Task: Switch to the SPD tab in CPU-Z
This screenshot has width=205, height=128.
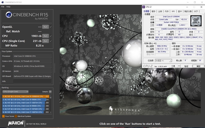Action: coord(173,11)
